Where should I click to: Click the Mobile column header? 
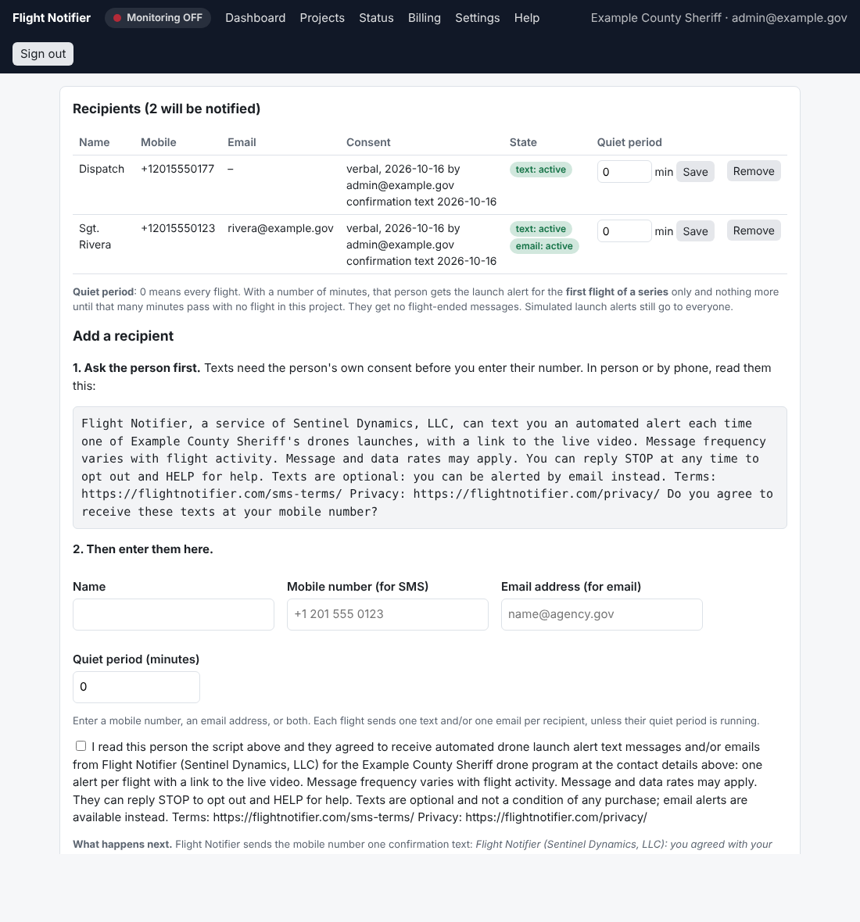click(158, 142)
